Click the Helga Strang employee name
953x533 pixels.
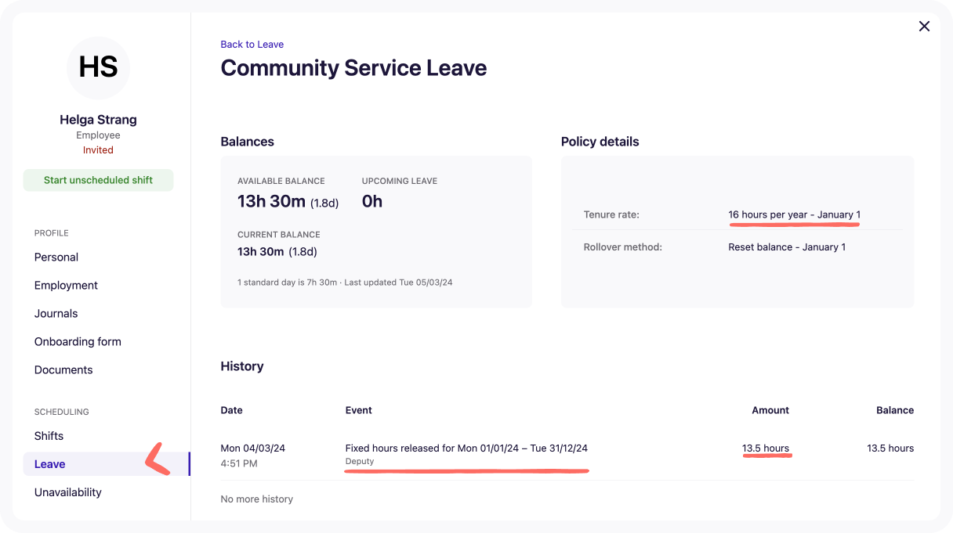(98, 120)
